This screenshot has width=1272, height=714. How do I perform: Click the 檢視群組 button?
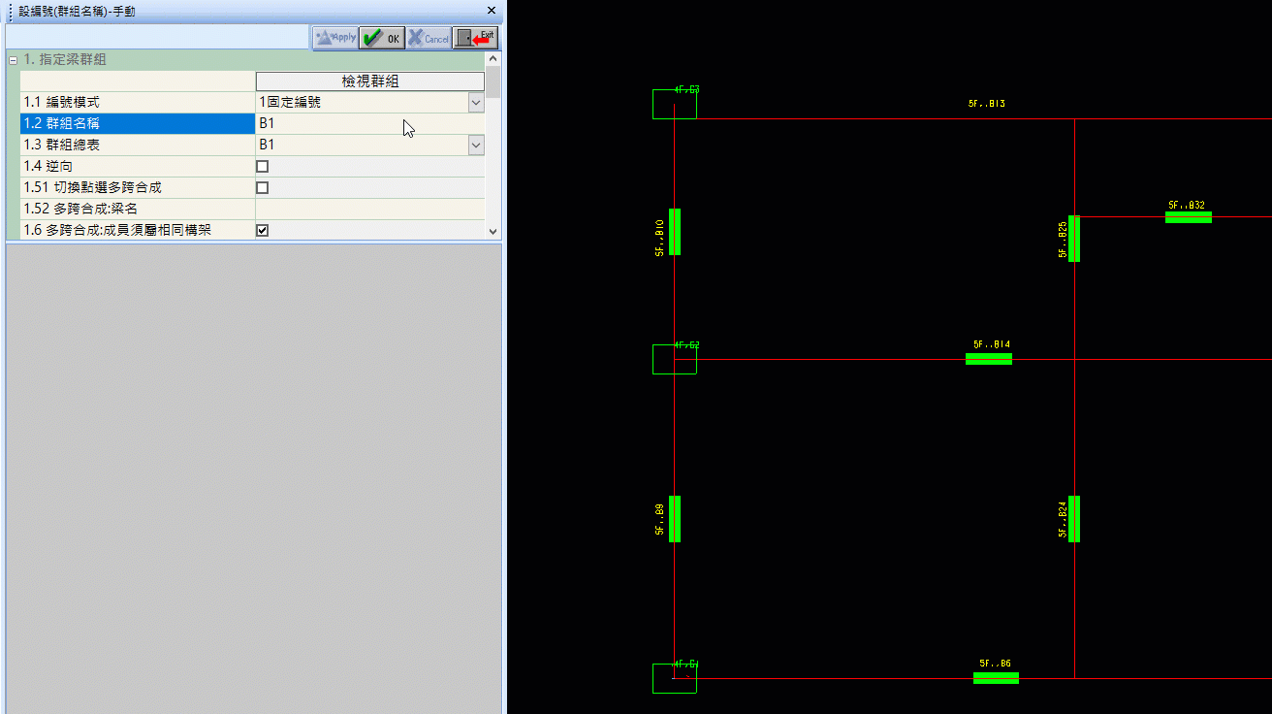369,81
